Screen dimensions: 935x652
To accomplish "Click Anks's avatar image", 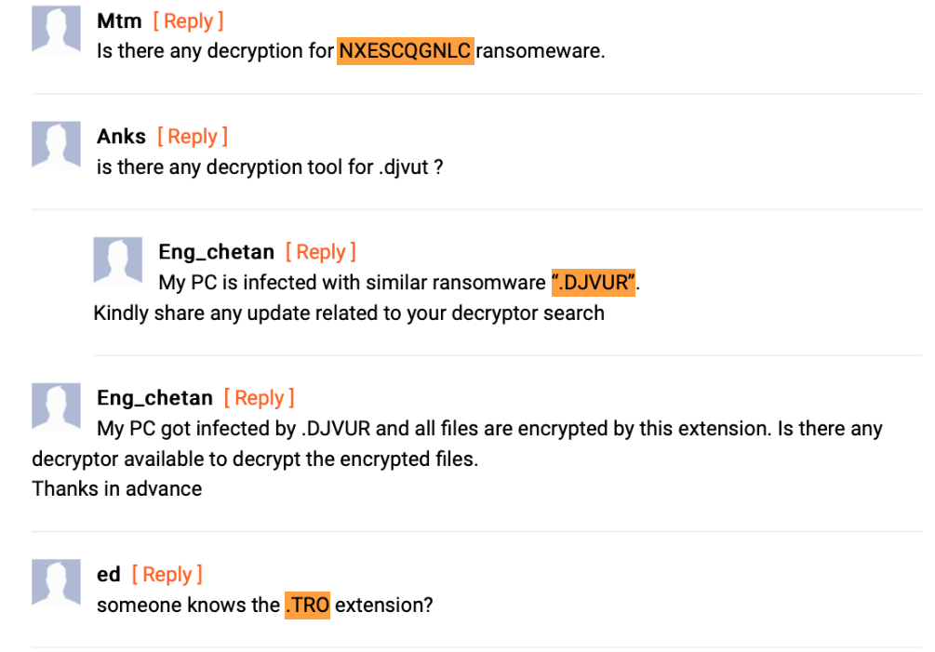I will pos(55,145).
